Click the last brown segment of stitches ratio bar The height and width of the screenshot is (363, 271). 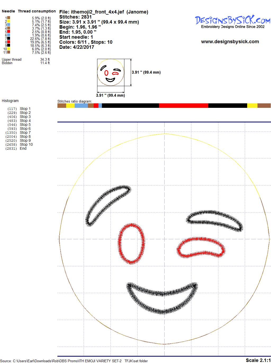coord(264,106)
